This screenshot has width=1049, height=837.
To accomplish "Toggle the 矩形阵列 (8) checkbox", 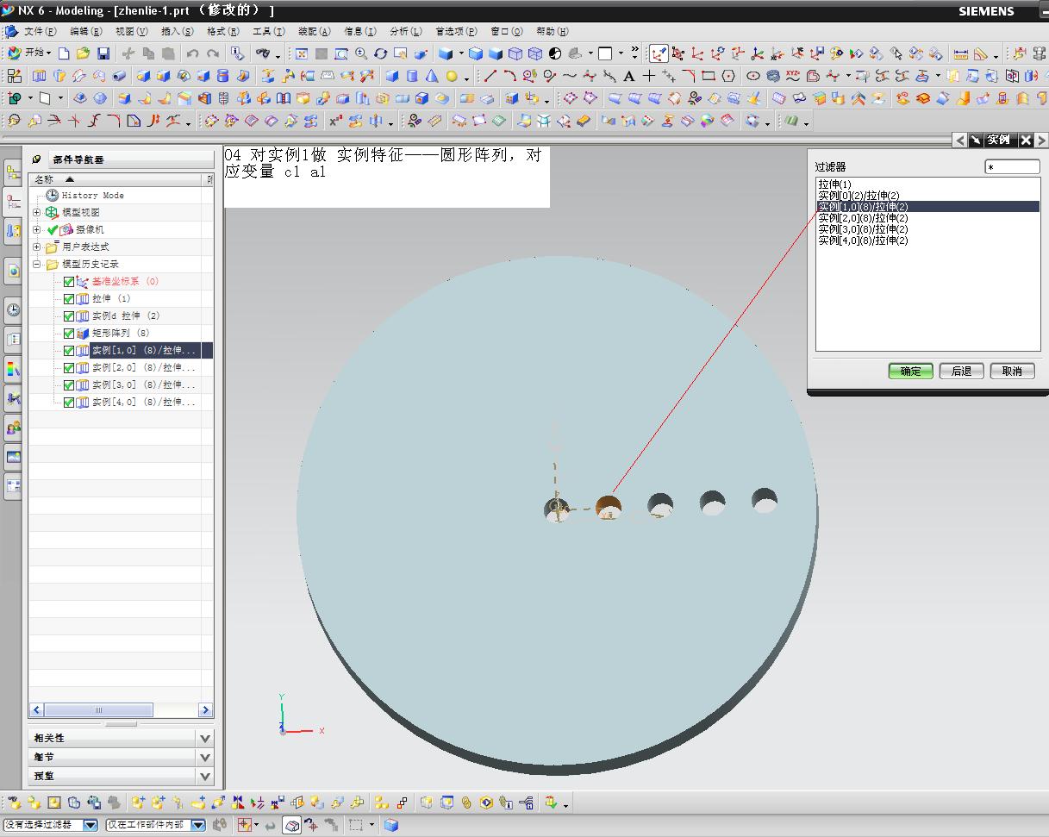I will [x=69, y=334].
